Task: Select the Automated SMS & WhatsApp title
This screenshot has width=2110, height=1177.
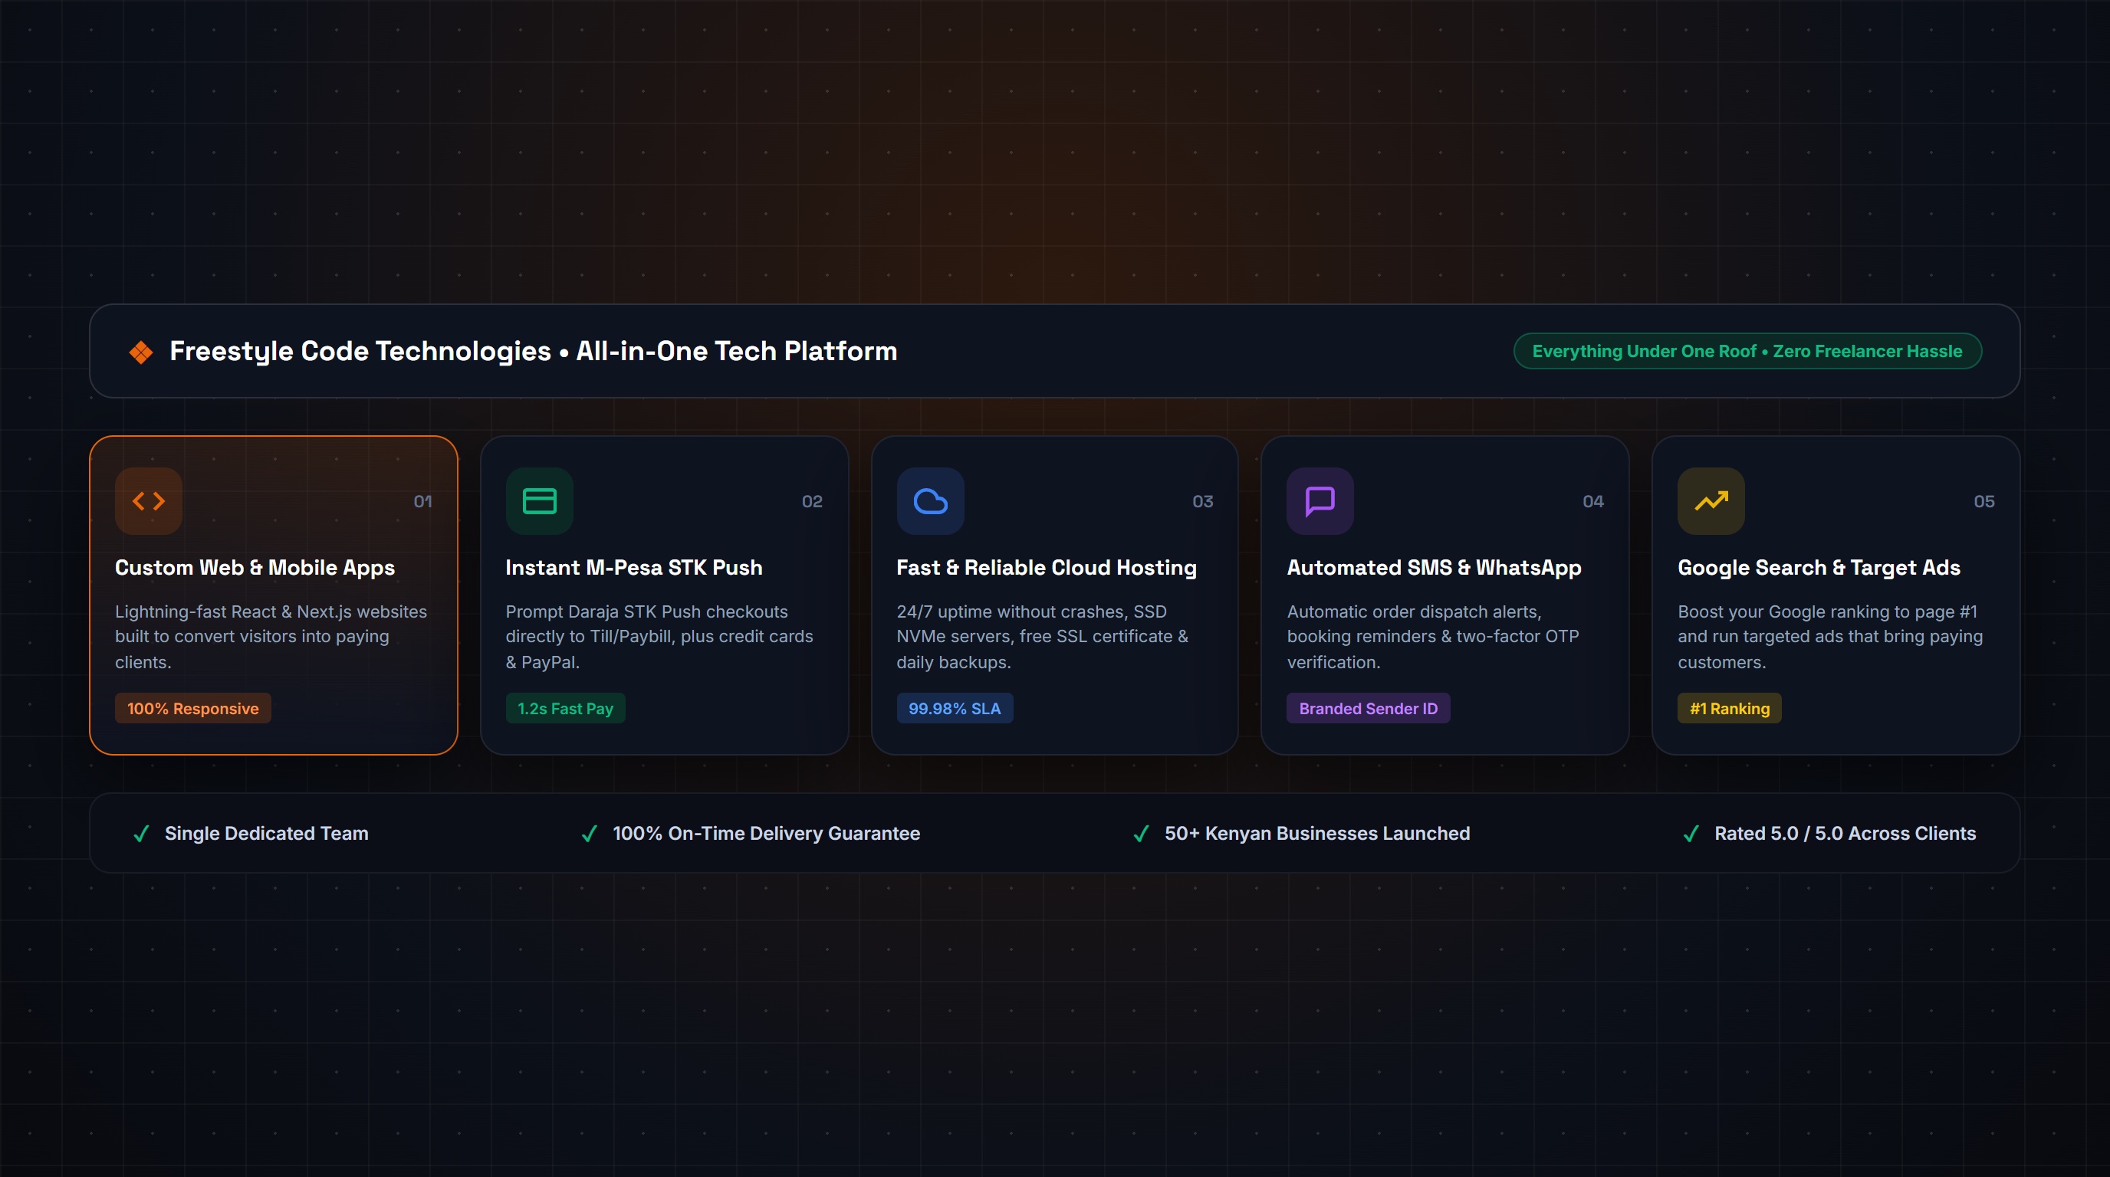Action: tap(1434, 567)
